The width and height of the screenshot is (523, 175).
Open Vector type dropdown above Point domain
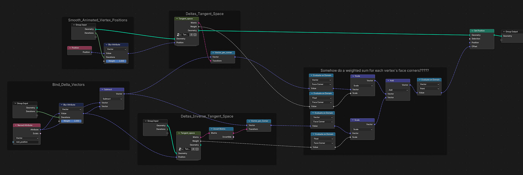(x=429, y=84)
